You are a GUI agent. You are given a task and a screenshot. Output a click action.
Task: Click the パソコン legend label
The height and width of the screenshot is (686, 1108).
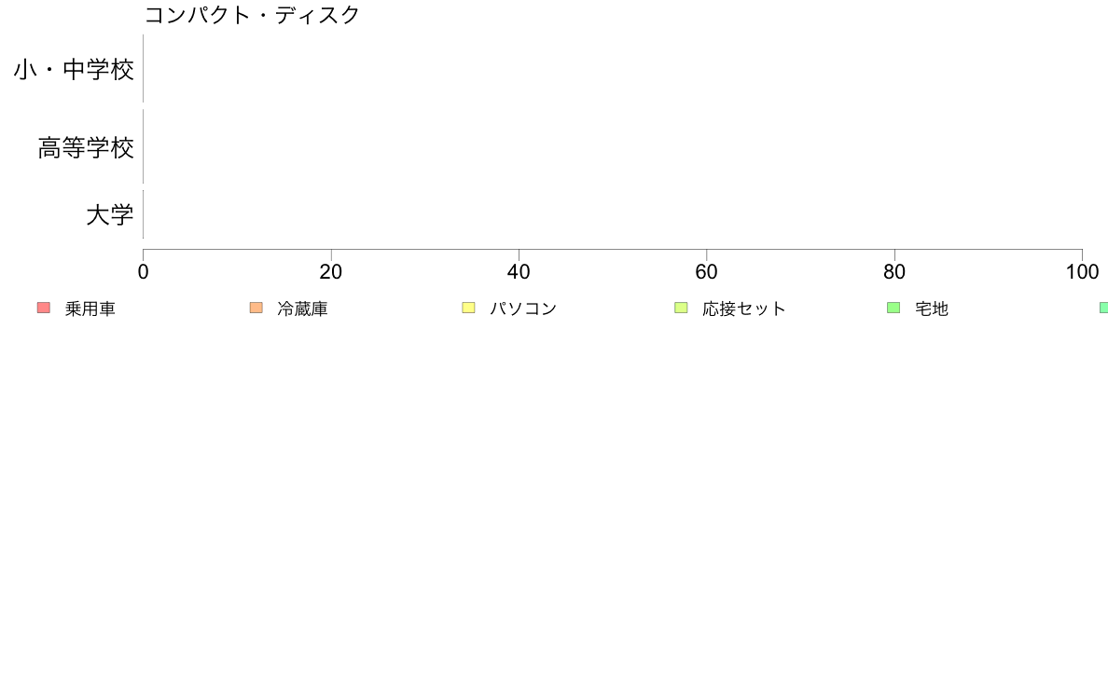(x=523, y=309)
